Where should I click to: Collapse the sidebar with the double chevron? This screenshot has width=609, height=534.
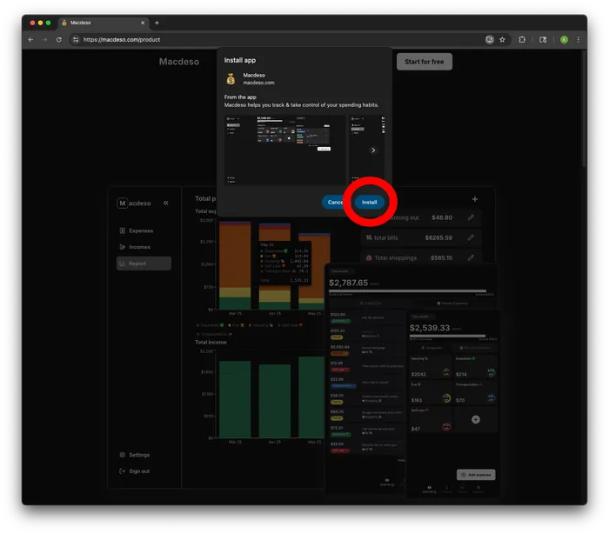point(166,203)
